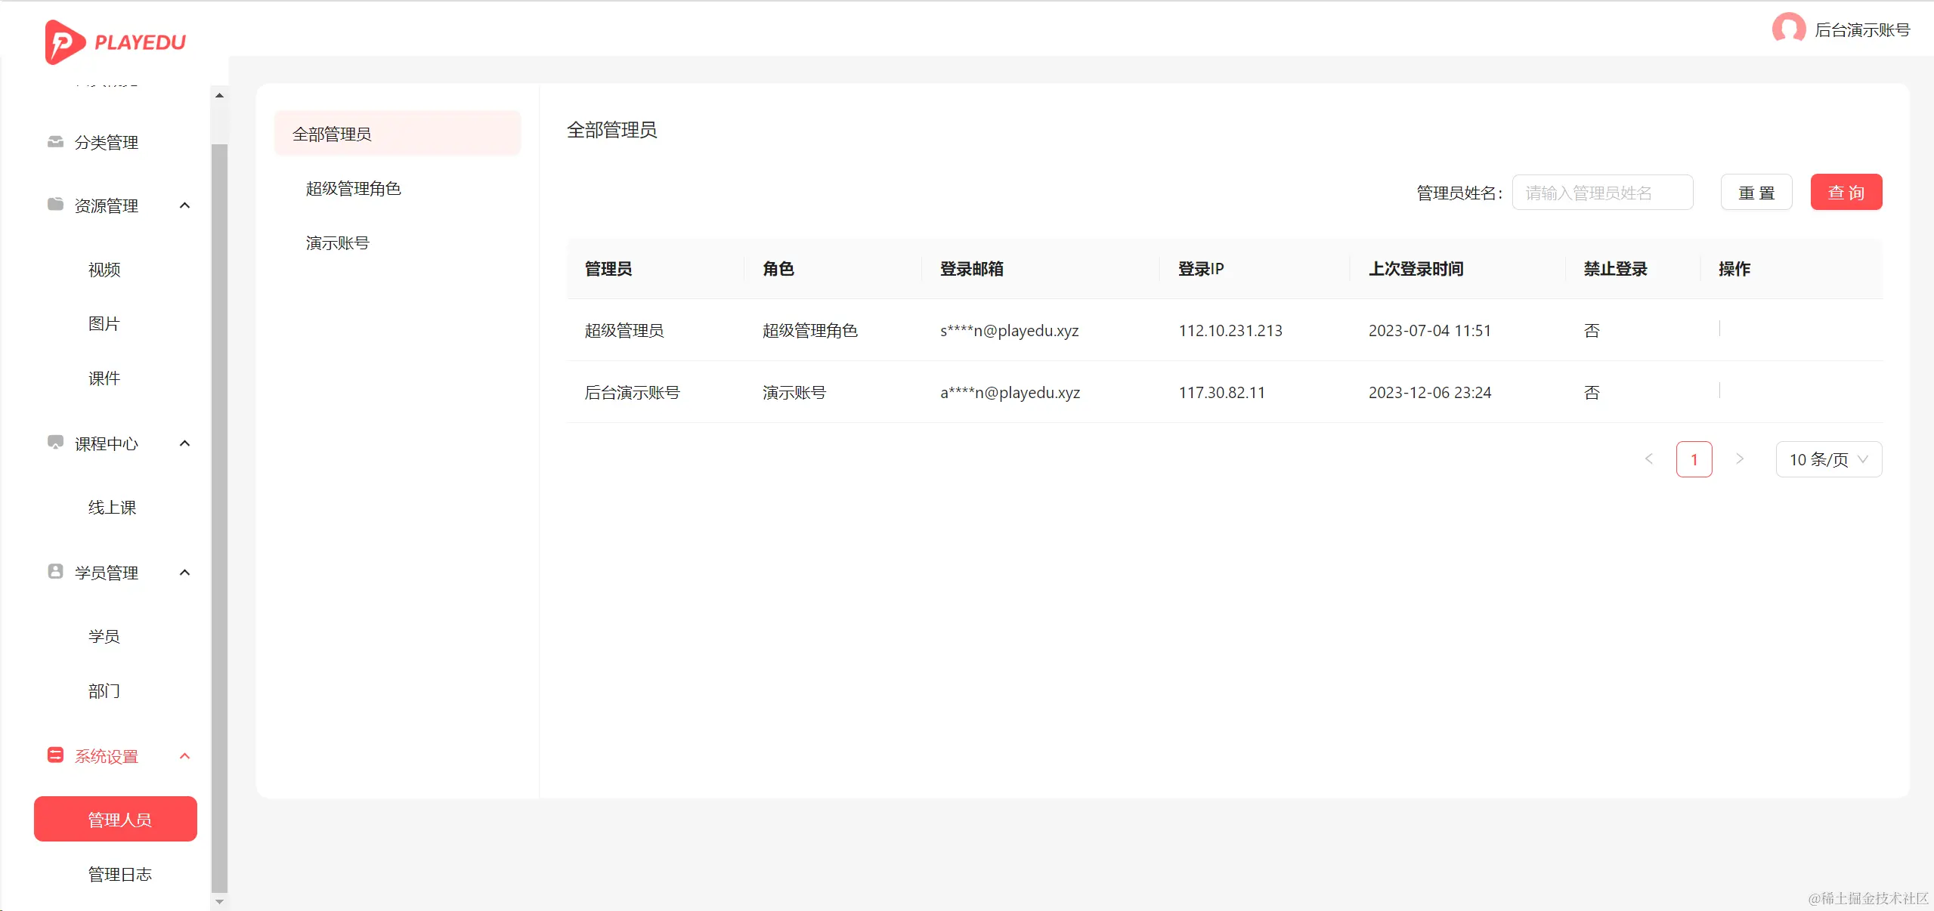The image size is (1934, 911).
Task: Click the next page arrow in pagination
Action: [1740, 459]
